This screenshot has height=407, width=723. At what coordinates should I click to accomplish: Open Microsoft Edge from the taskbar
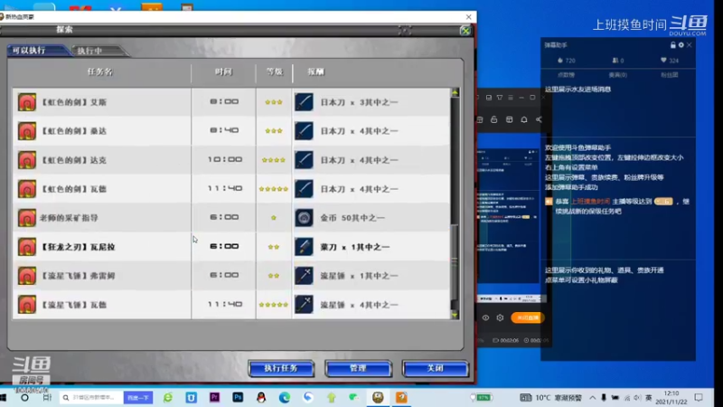(x=285, y=397)
